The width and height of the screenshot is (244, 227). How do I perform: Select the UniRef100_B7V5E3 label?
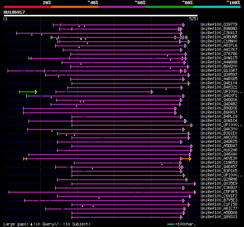(219, 200)
